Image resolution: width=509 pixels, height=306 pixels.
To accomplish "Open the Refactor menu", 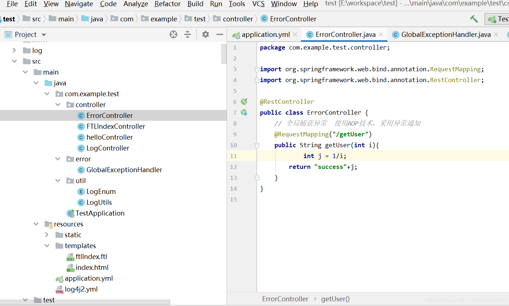I will point(167,4).
